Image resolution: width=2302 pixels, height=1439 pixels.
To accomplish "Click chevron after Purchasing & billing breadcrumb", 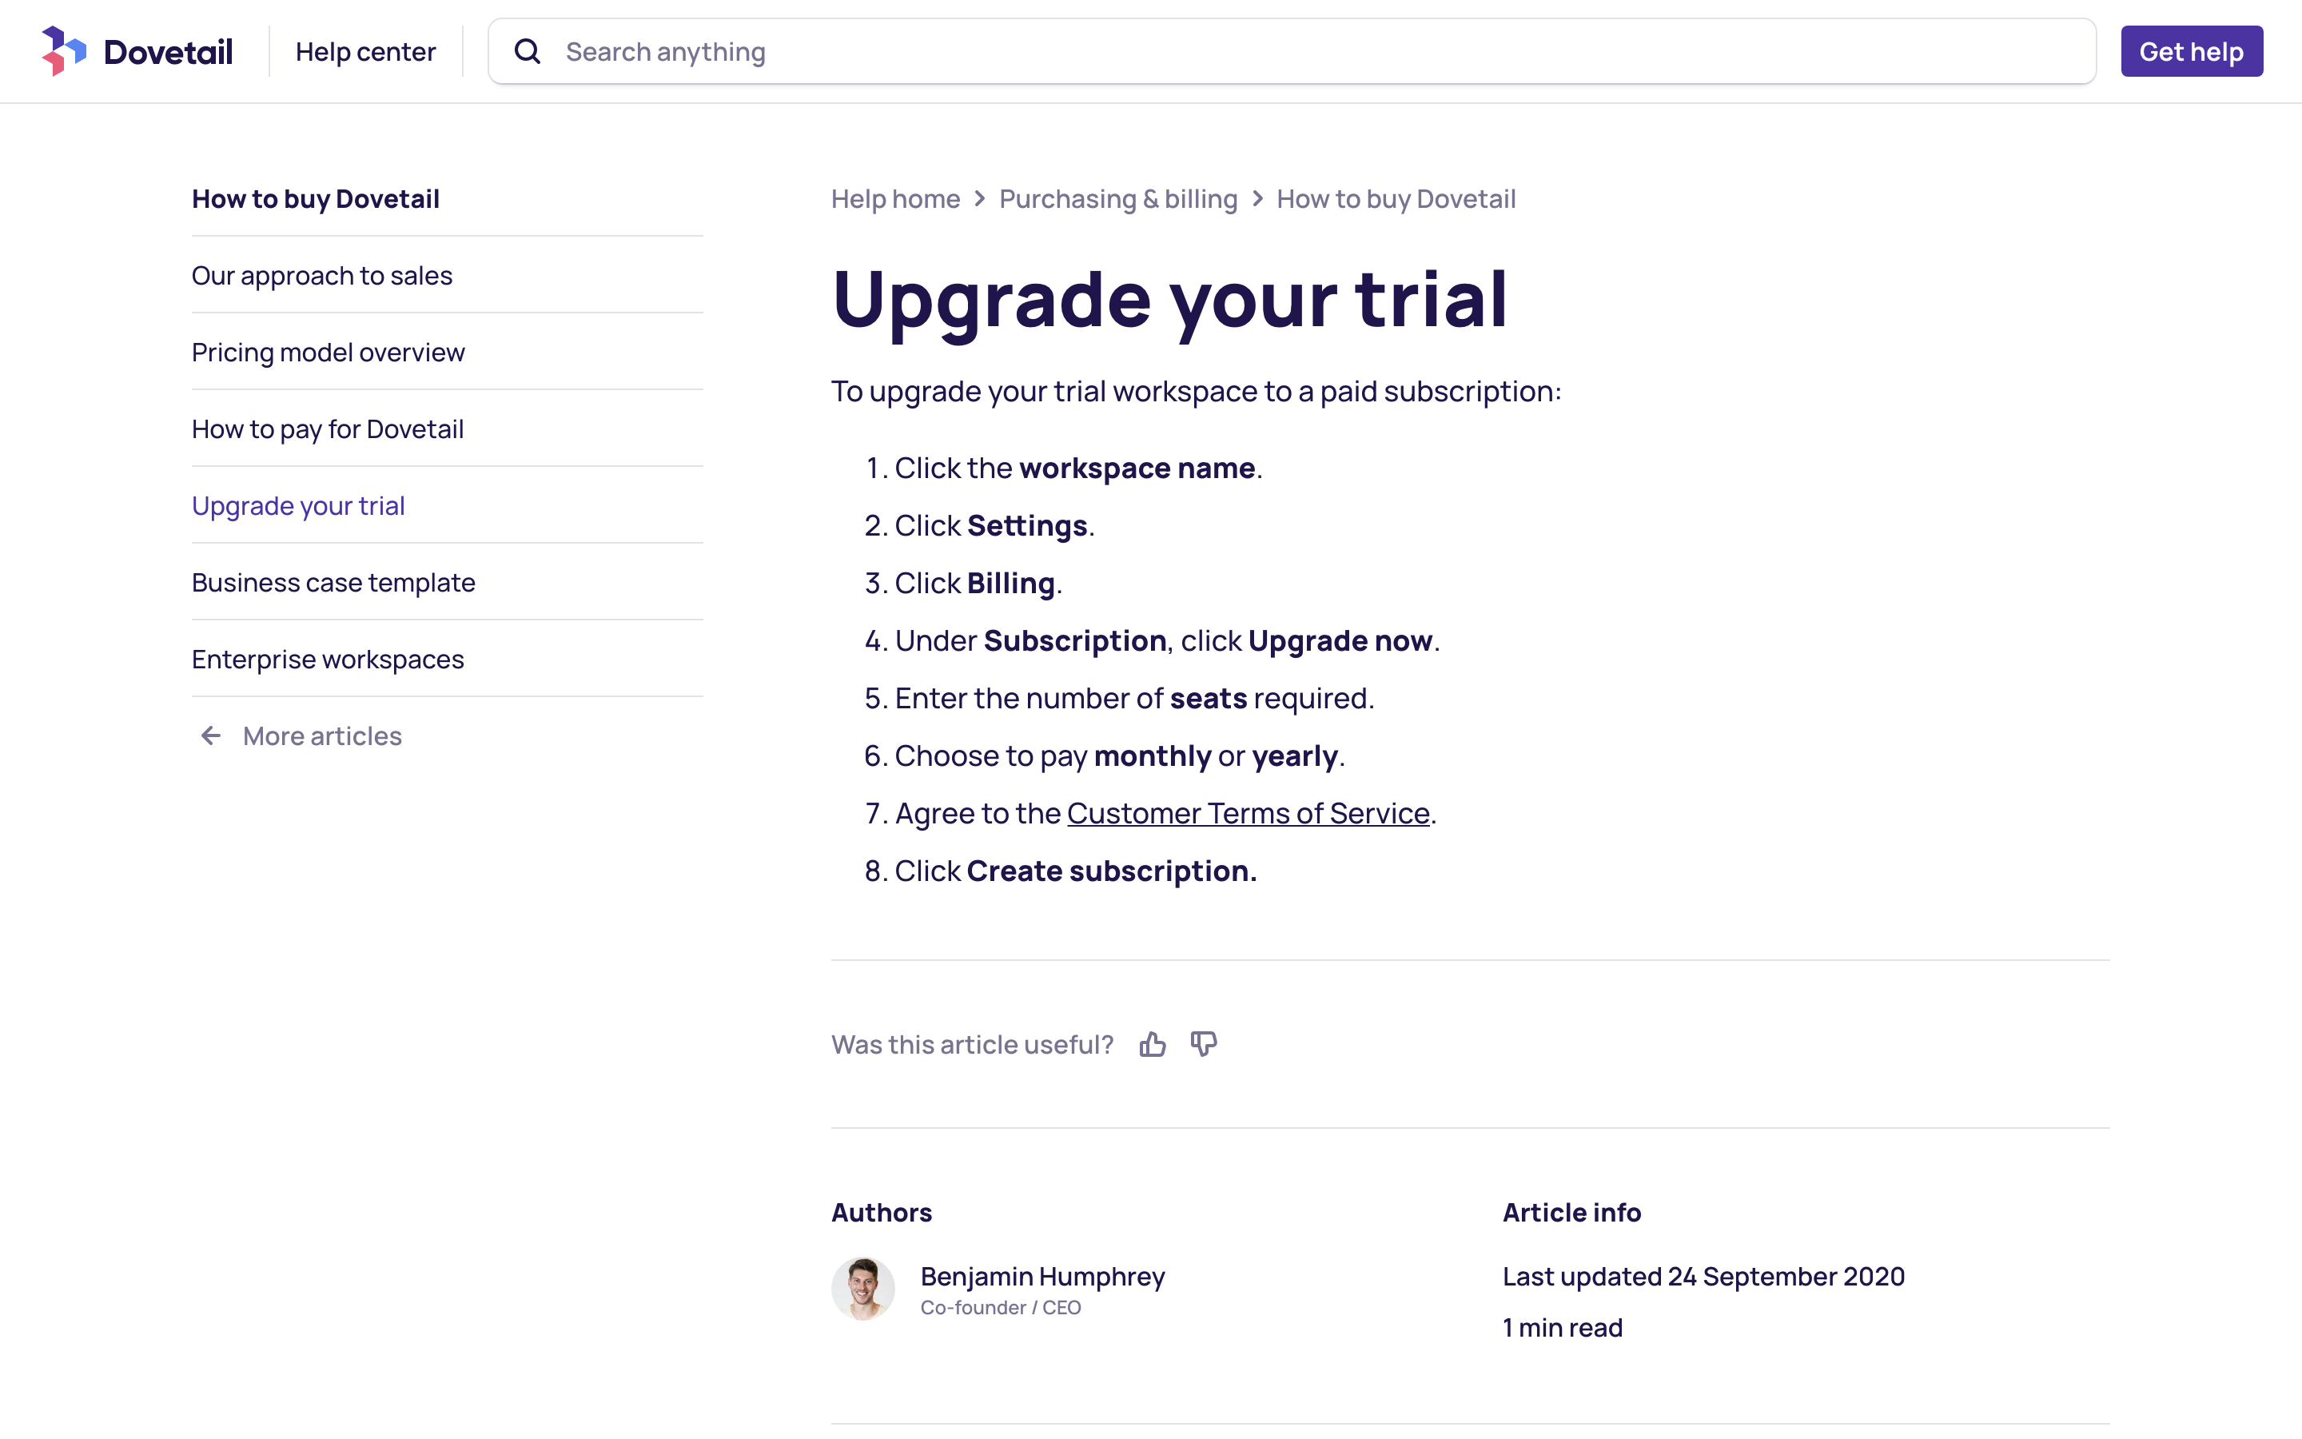I will 1257,199.
